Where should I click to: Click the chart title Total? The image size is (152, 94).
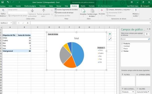[x=76, y=38]
